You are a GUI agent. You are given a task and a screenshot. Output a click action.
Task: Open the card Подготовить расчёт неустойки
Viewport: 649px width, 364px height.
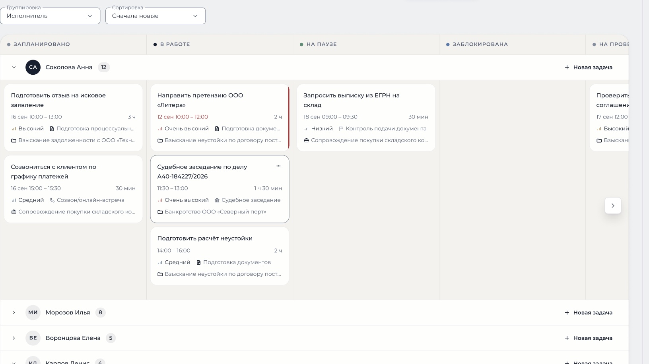click(220, 256)
